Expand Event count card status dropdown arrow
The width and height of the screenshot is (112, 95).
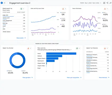tap(24, 9)
